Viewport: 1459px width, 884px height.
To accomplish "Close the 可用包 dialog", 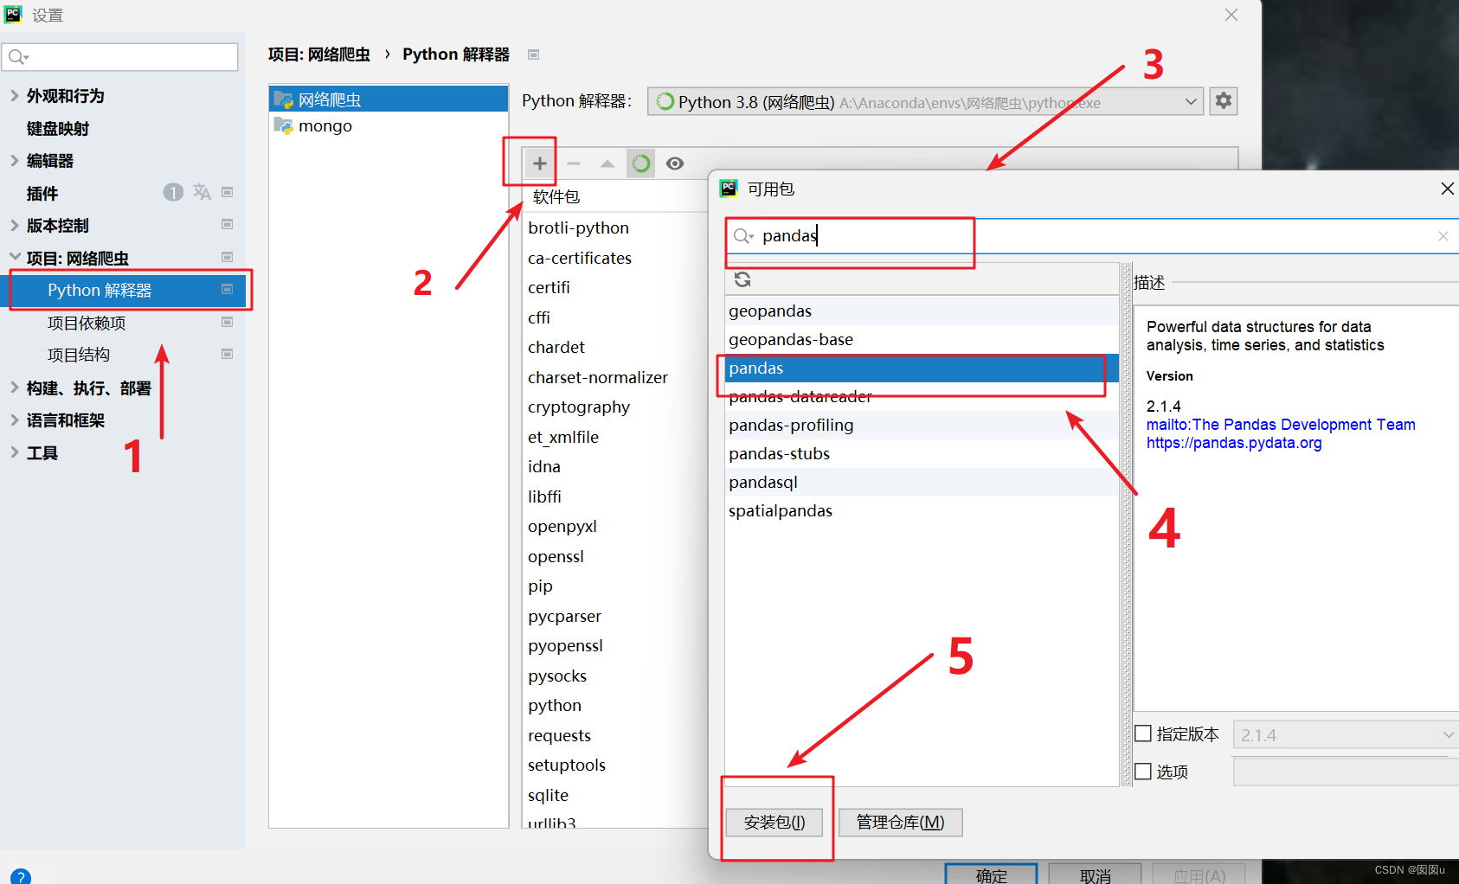I will point(1447,189).
